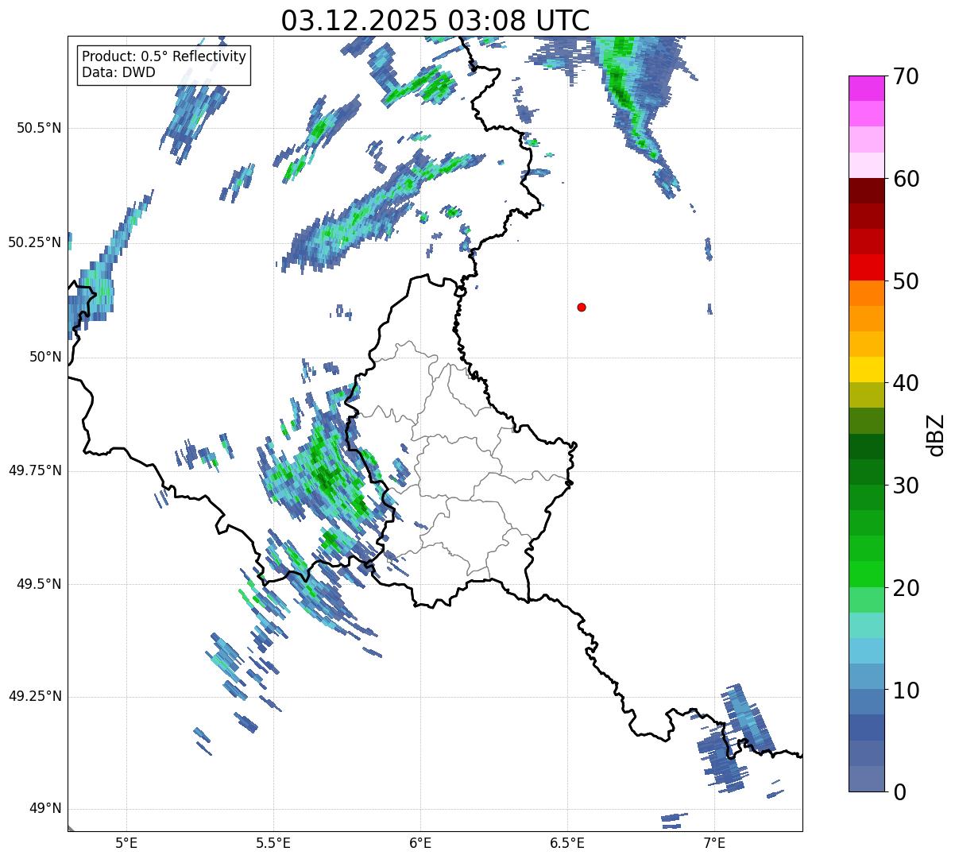The height and width of the screenshot is (859, 955).
Task: Click the 5.5°E longitude label
Action: tap(273, 842)
